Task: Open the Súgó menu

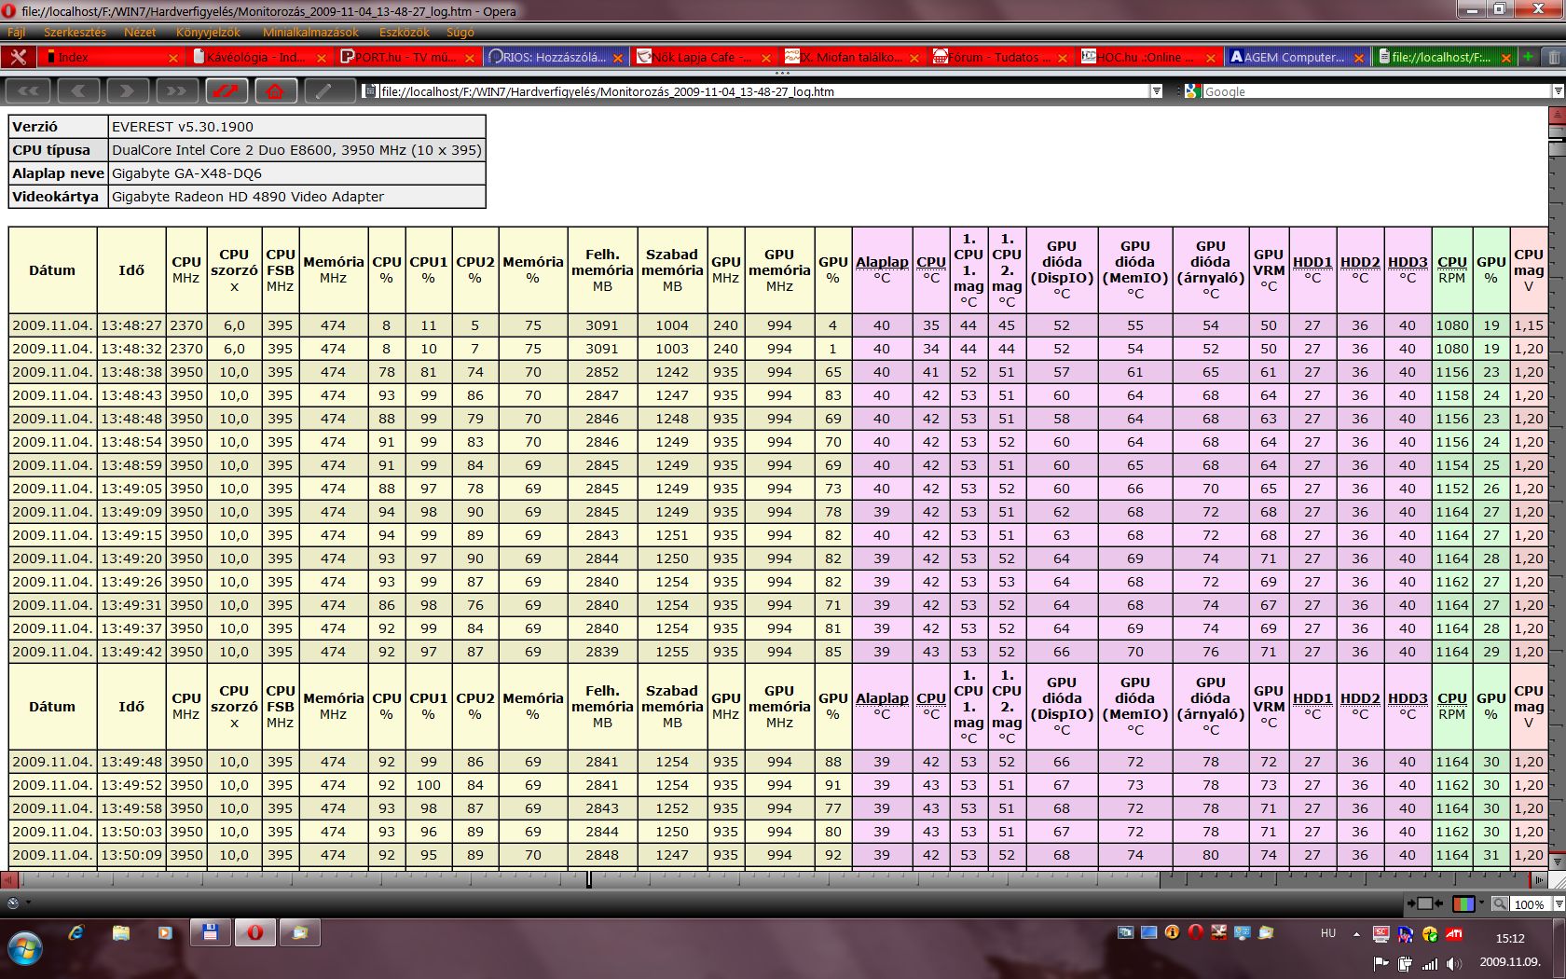Action: click(460, 32)
